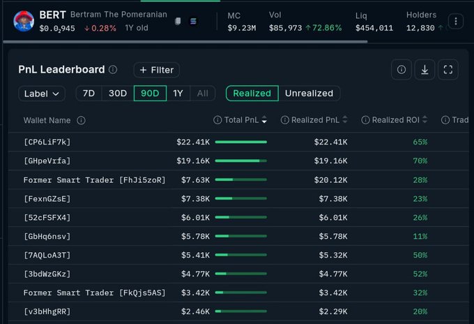Click the horizontal scrollbar under the header
474x324 pixels.
pyautogui.click(x=185, y=42)
